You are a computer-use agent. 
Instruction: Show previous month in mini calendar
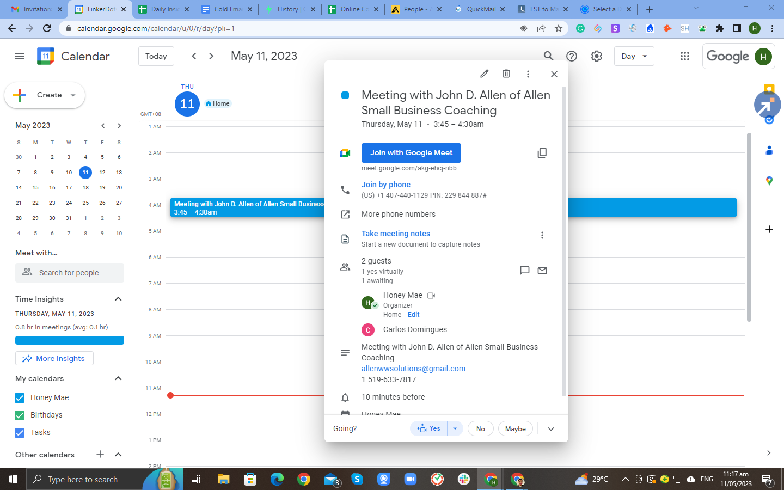point(103,126)
